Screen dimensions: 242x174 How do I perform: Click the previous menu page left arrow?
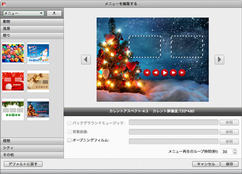(x=86, y=59)
